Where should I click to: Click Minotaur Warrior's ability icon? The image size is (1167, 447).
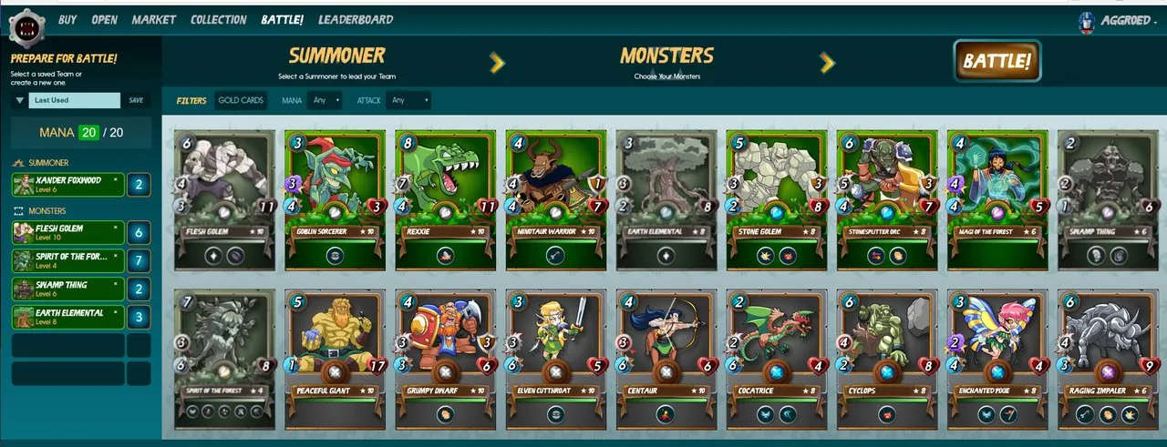click(554, 256)
